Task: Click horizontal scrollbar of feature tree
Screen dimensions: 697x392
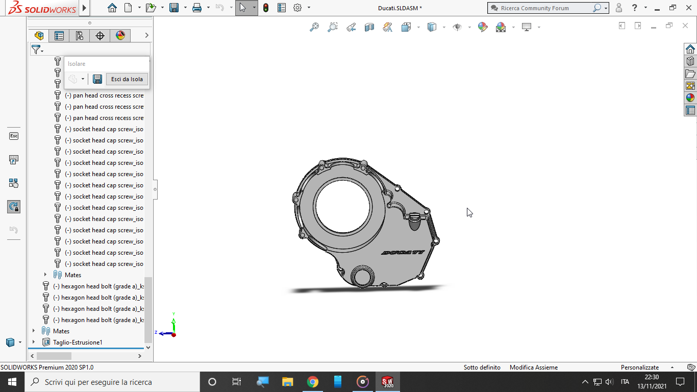Action: point(54,356)
